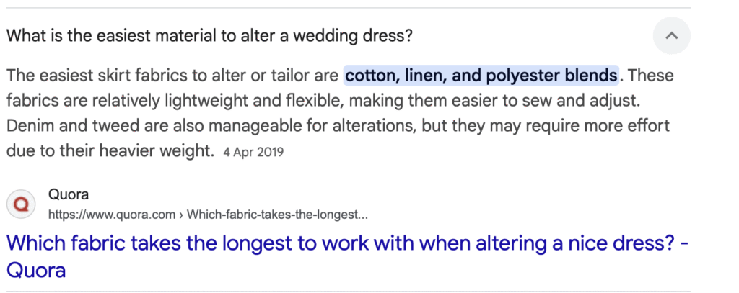Click 'due to their heavier weight' text

110,151
